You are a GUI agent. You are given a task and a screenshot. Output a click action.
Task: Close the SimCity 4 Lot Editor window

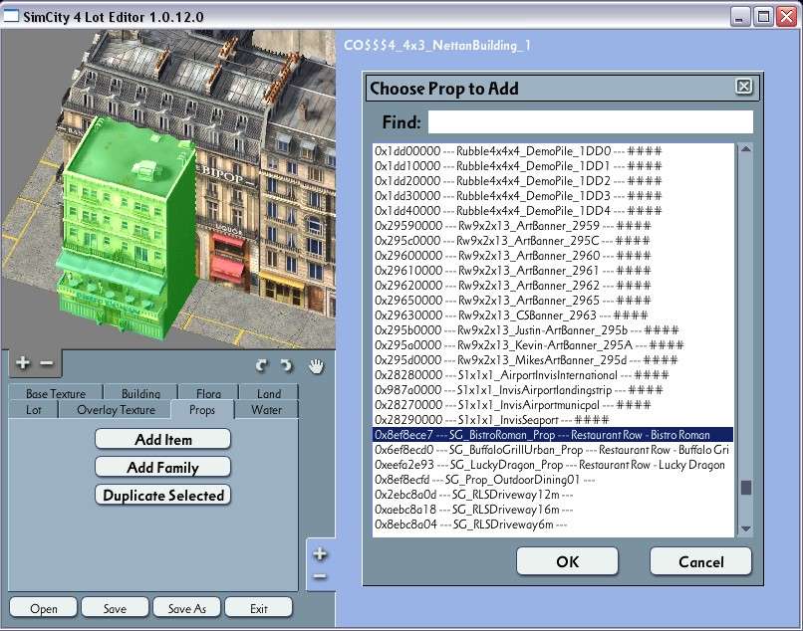(787, 17)
